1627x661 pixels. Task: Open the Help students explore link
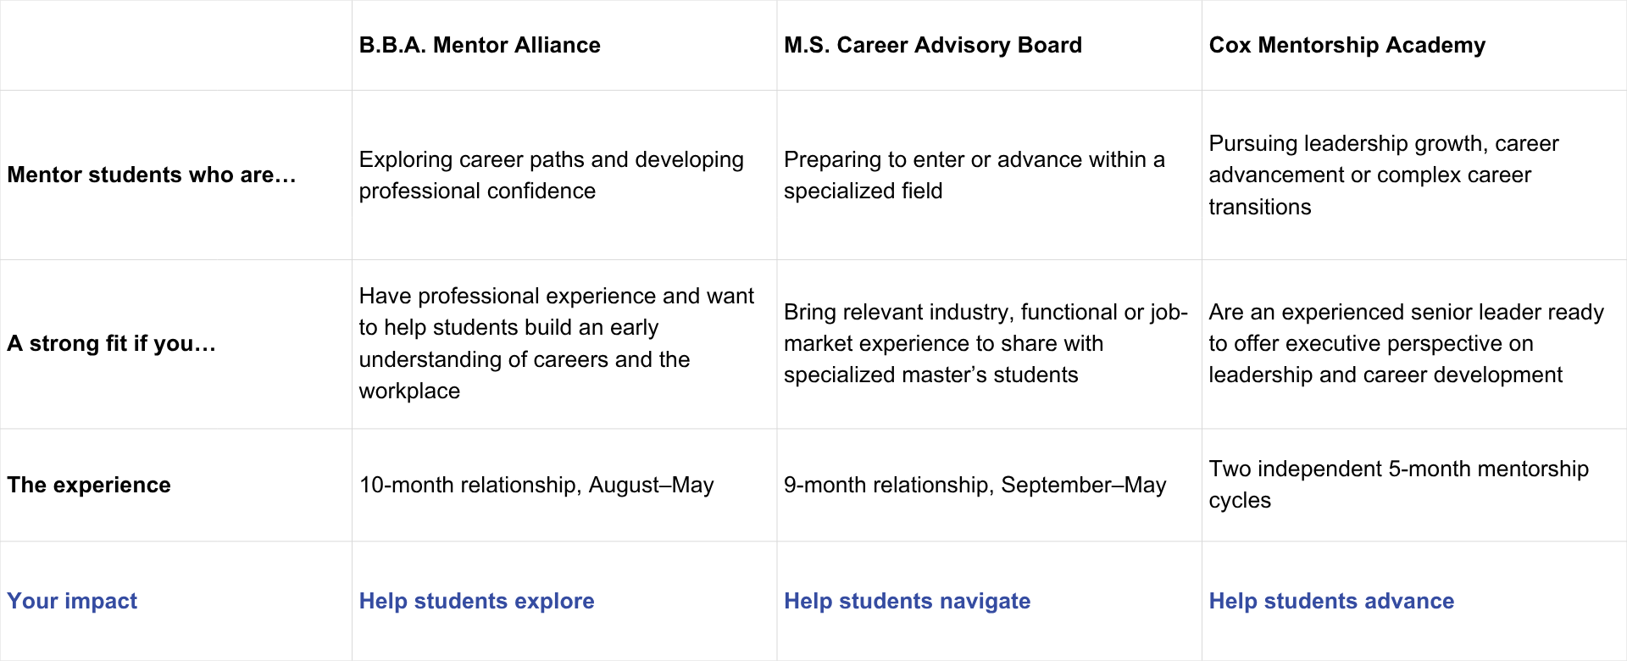[x=477, y=601]
